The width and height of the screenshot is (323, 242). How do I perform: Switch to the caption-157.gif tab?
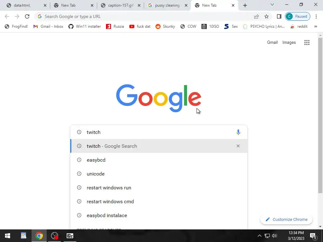121,5
